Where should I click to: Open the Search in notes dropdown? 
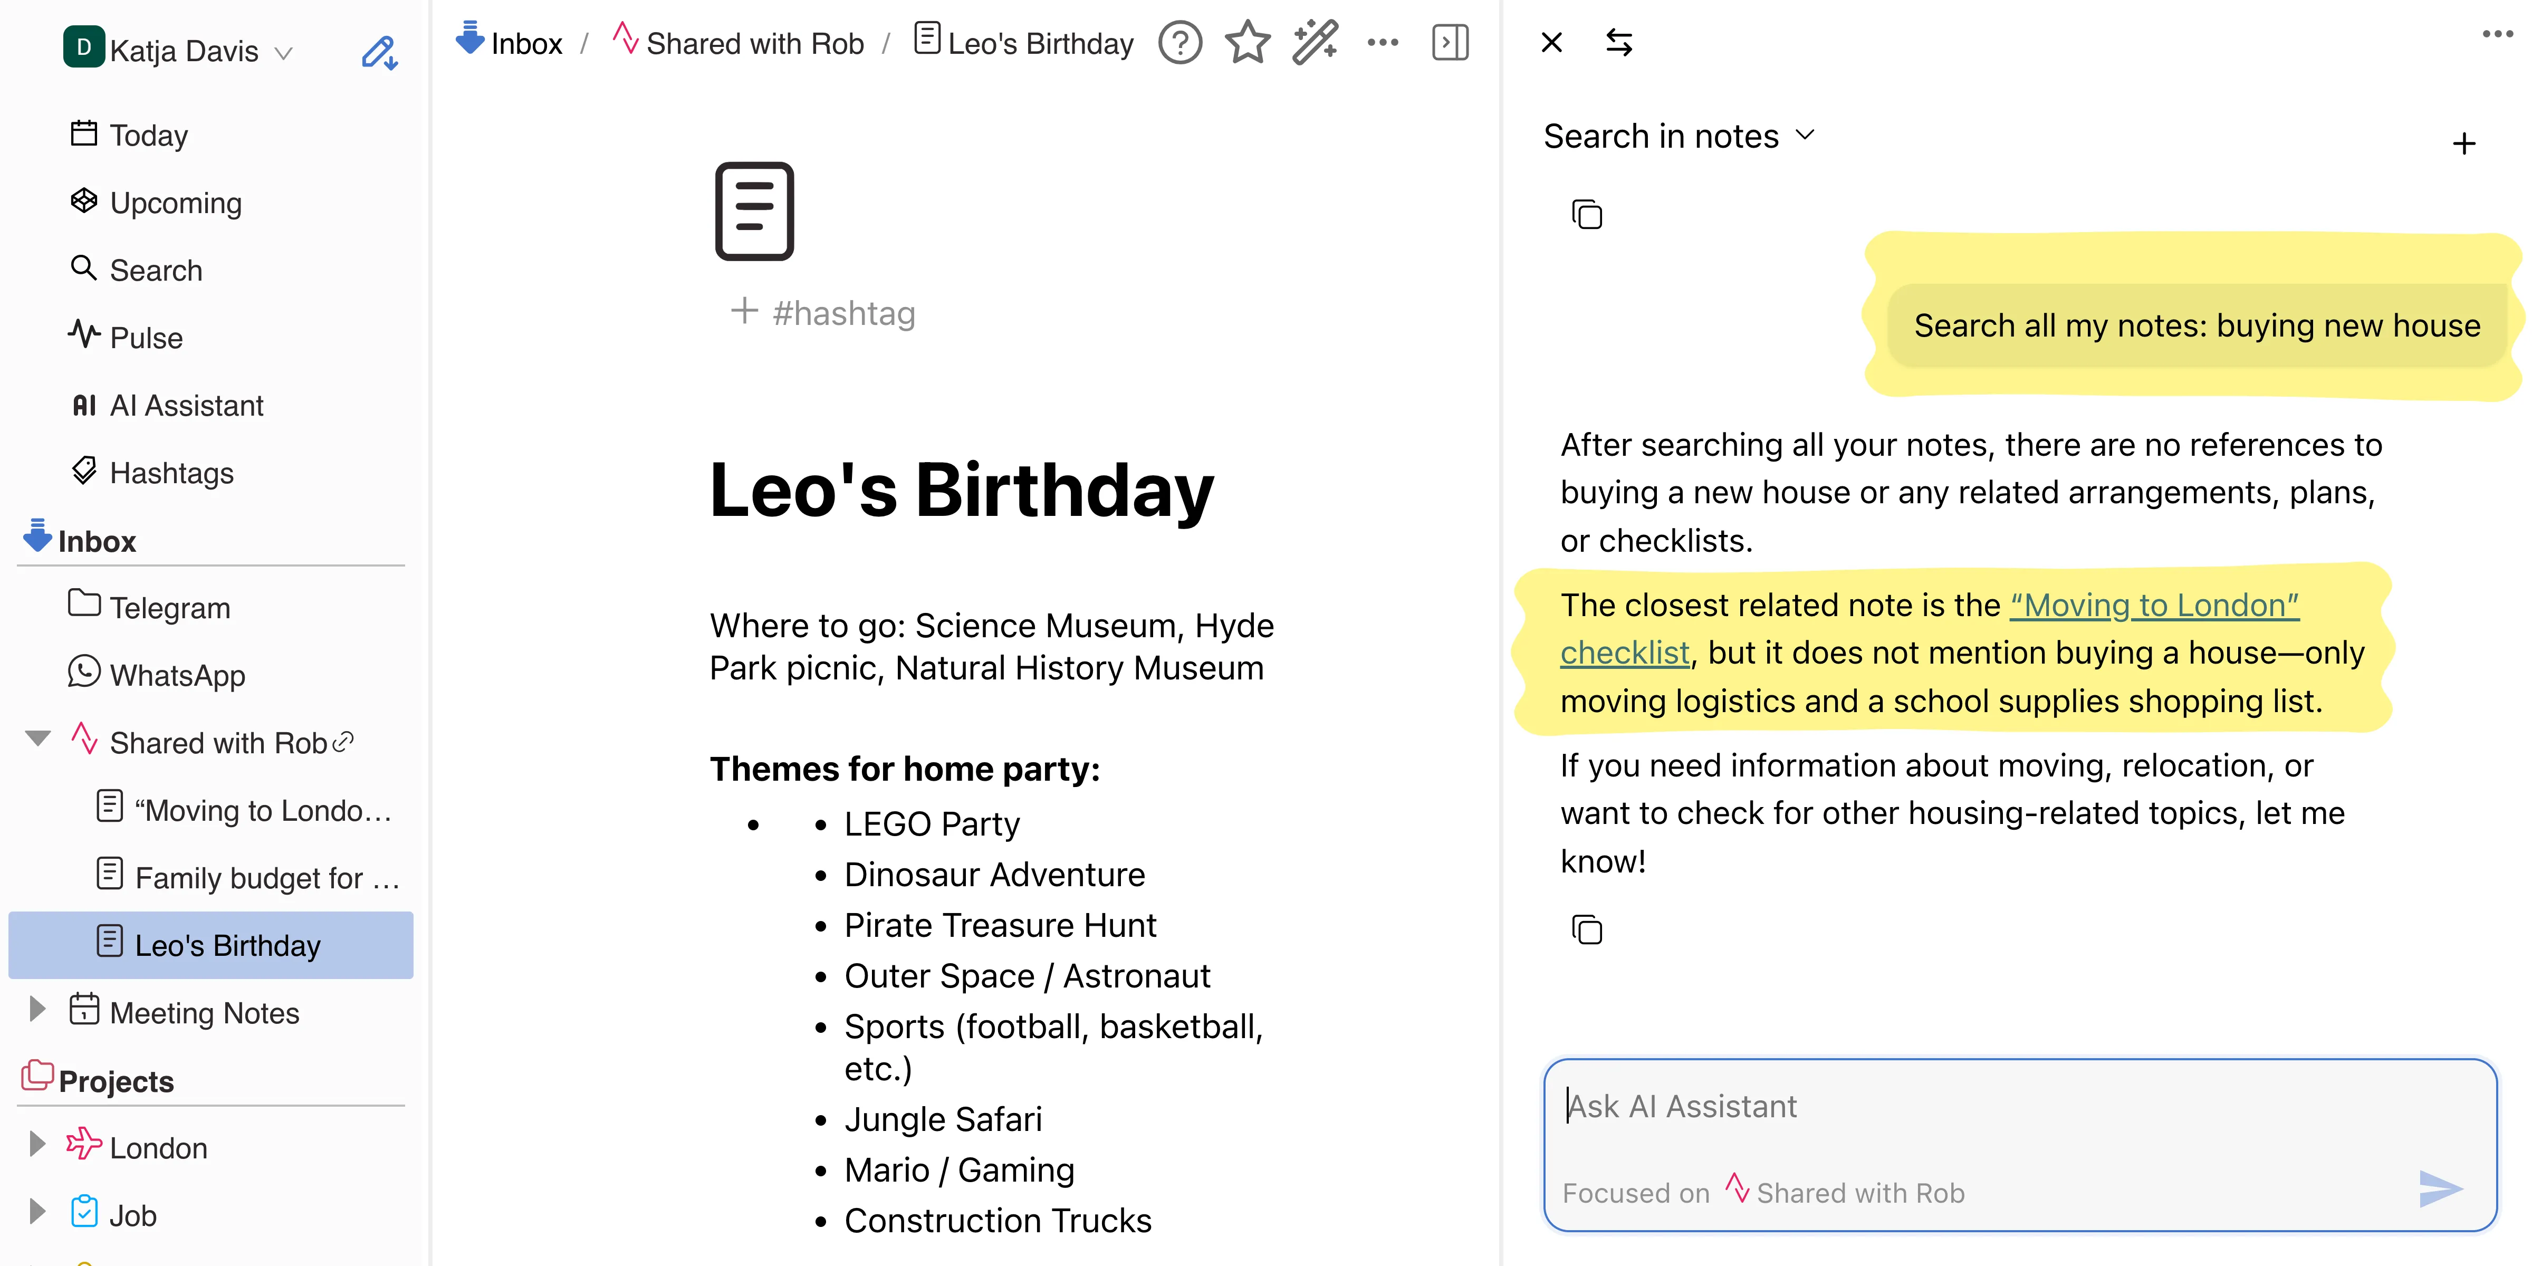pyautogui.click(x=1679, y=136)
